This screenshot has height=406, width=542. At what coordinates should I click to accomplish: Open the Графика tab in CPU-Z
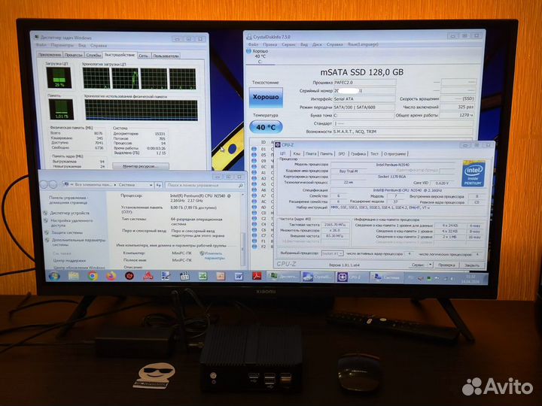tap(358, 153)
